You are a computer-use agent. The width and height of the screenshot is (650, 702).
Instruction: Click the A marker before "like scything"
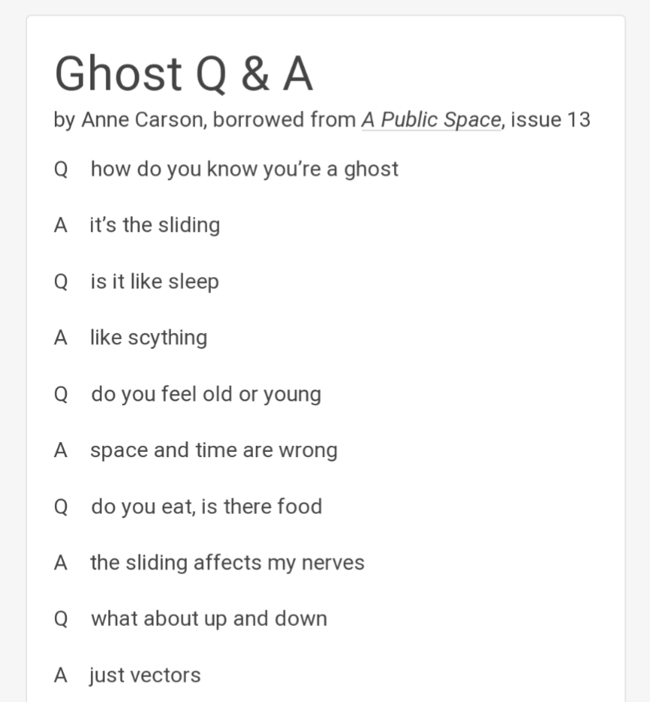tap(61, 337)
